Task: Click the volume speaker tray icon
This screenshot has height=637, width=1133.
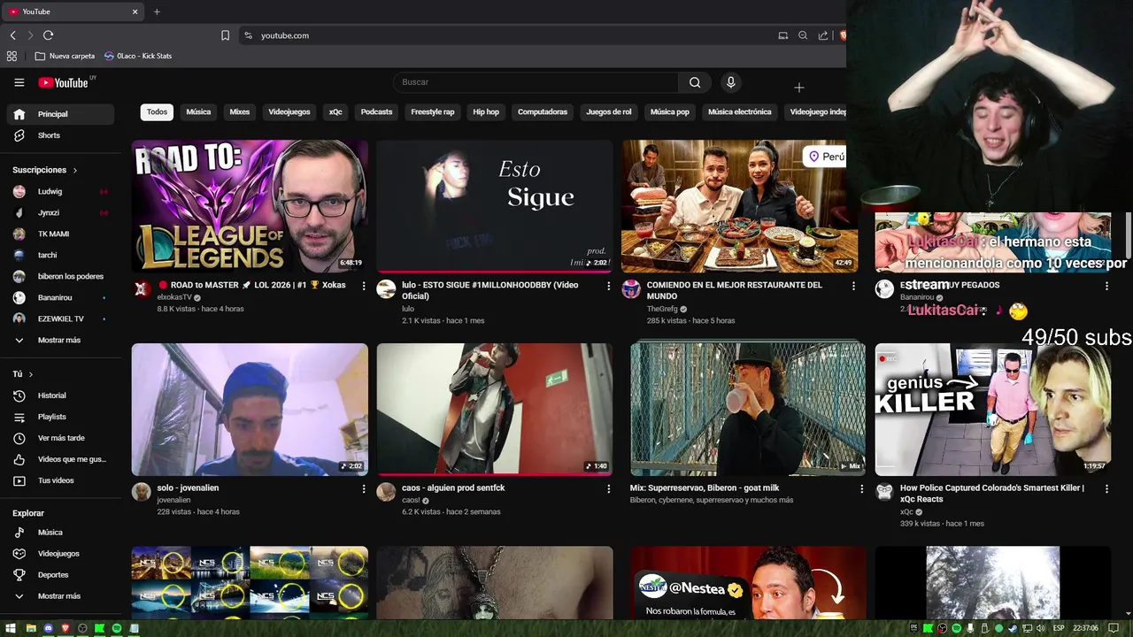Action: pos(1041,628)
